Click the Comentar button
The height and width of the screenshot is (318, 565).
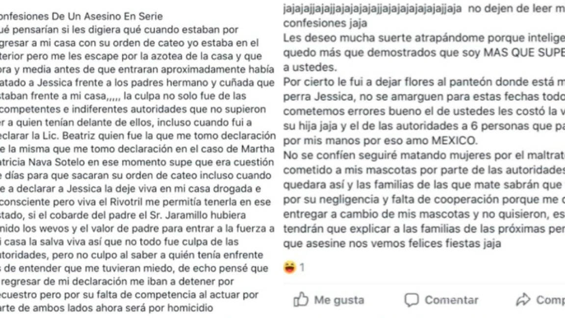[x=441, y=300]
